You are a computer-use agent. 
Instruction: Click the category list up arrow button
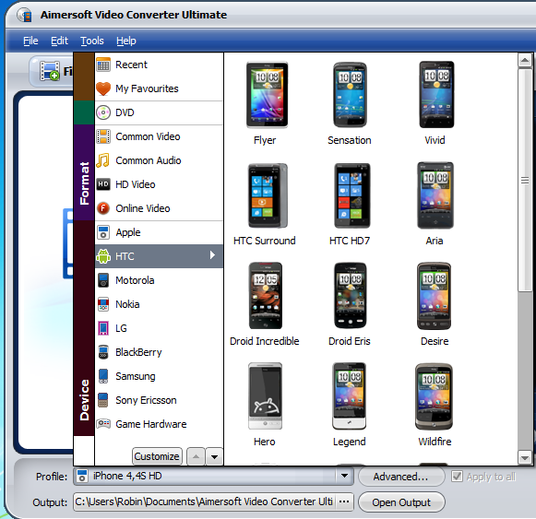click(x=196, y=457)
